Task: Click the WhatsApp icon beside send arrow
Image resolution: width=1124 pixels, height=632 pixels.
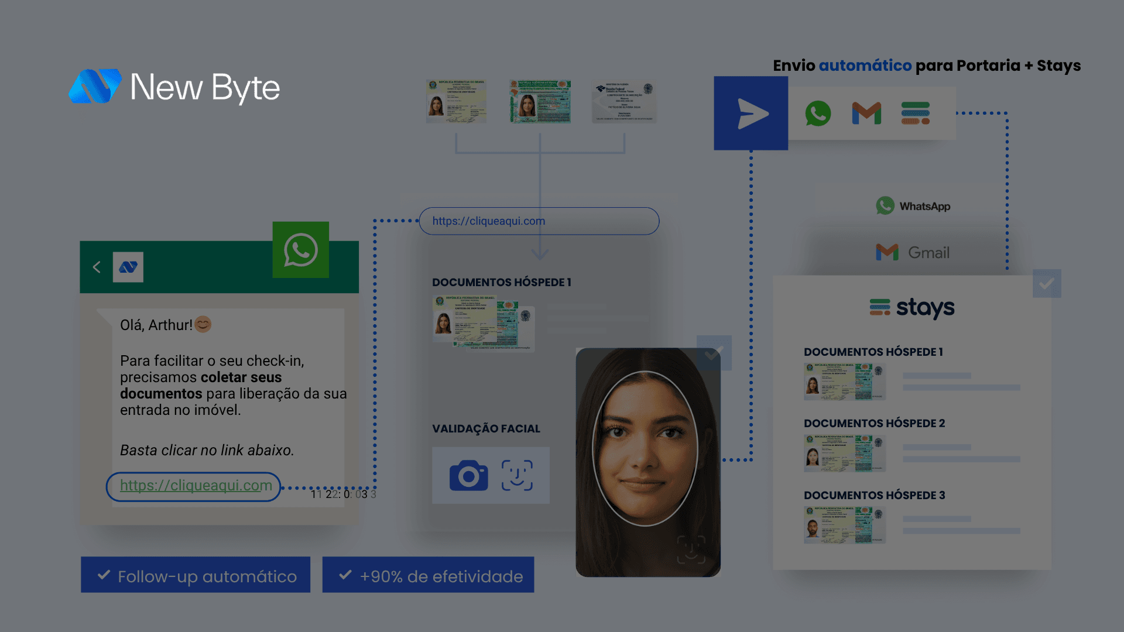Action: [818, 113]
